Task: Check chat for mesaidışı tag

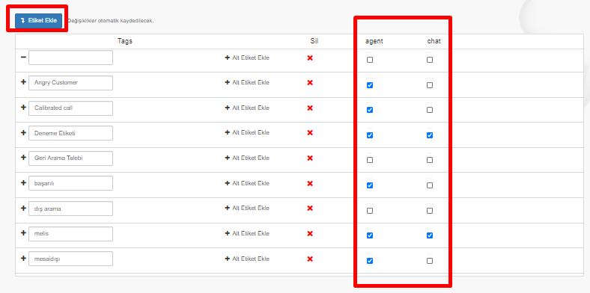Action: [x=430, y=261]
